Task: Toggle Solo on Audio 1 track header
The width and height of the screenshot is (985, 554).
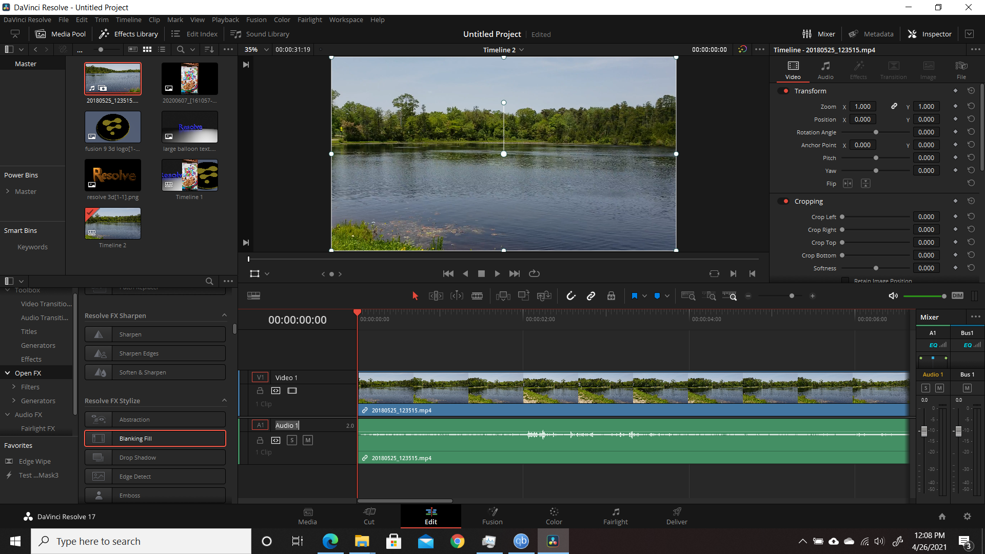Action: pyautogui.click(x=292, y=440)
